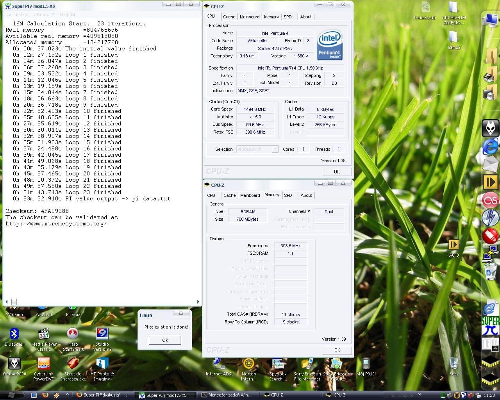This screenshot has height=400, width=500.
Task: Launch Firefox from the quick launch bar
Action: pos(45,395)
